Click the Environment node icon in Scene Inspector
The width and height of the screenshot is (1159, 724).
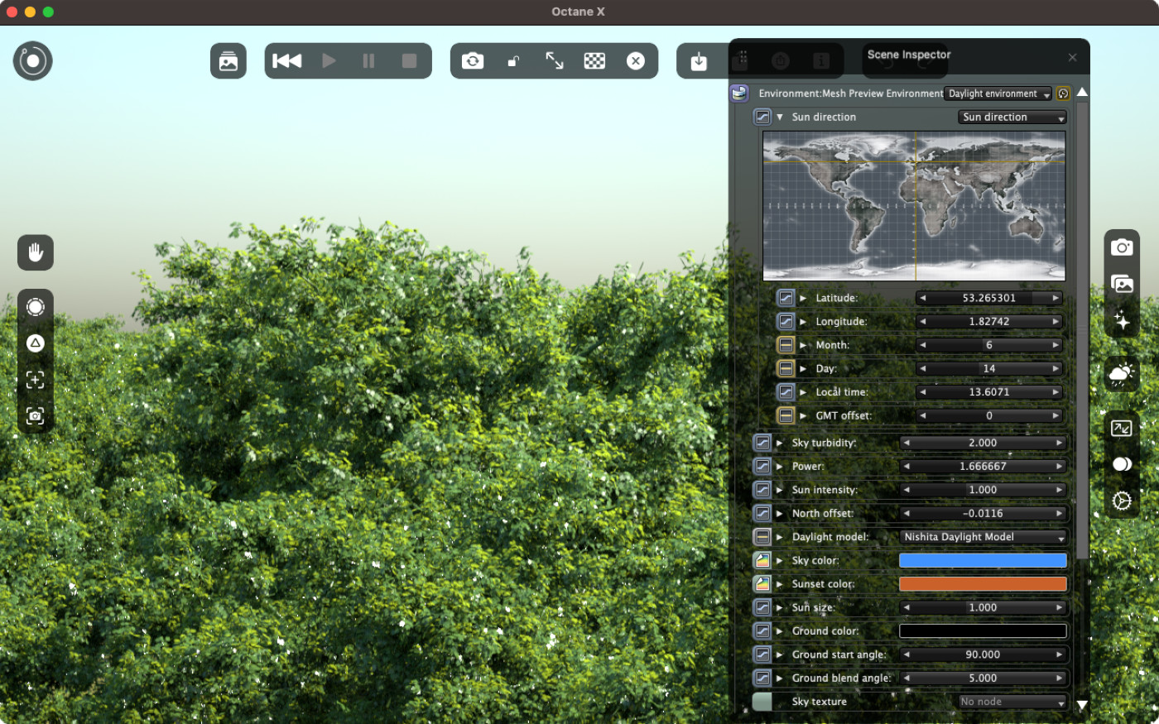pyautogui.click(x=739, y=93)
